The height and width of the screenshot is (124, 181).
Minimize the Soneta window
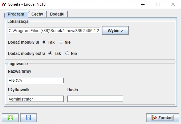(x=143, y=4)
